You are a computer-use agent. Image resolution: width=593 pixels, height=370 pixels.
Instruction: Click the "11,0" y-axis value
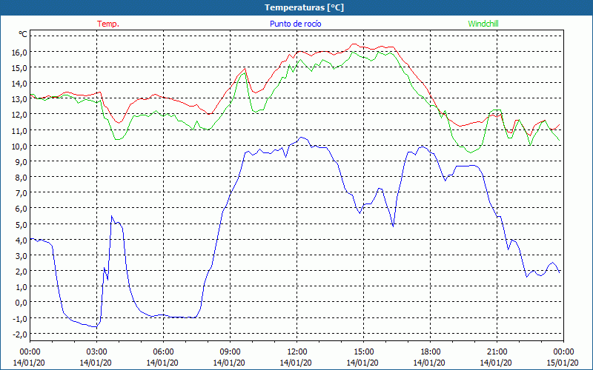[20, 131]
